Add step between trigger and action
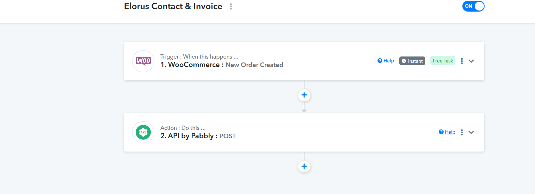Screen dimensions: 535x194 (304, 95)
